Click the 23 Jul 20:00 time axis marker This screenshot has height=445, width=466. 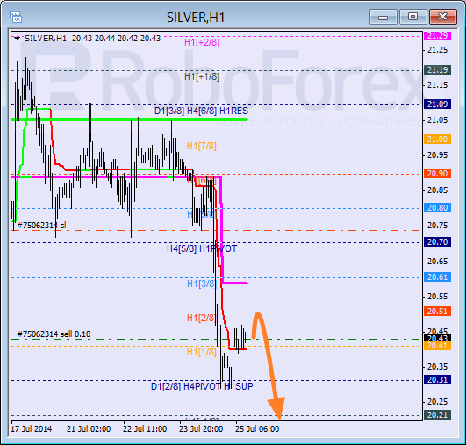[x=201, y=429]
